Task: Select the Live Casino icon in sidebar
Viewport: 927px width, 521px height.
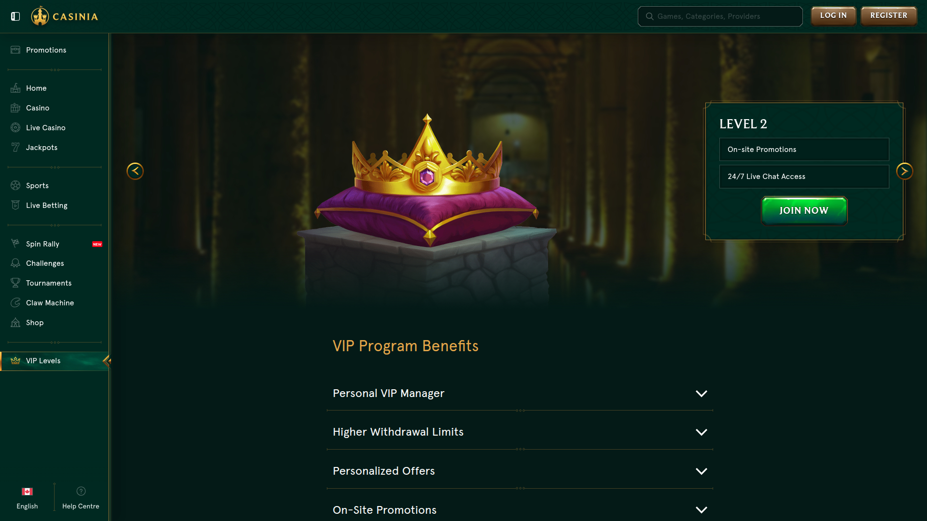Action: [15, 127]
